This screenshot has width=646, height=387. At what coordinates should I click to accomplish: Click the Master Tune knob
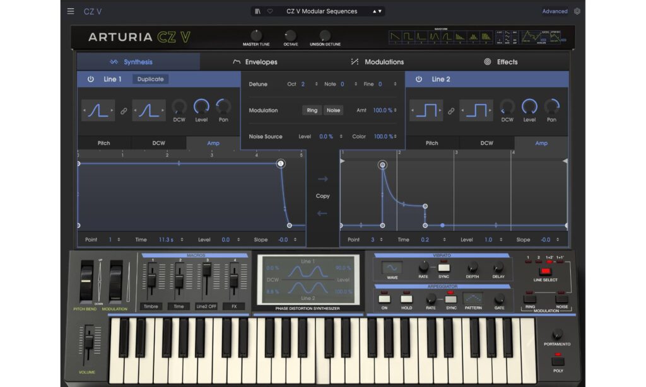click(256, 35)
